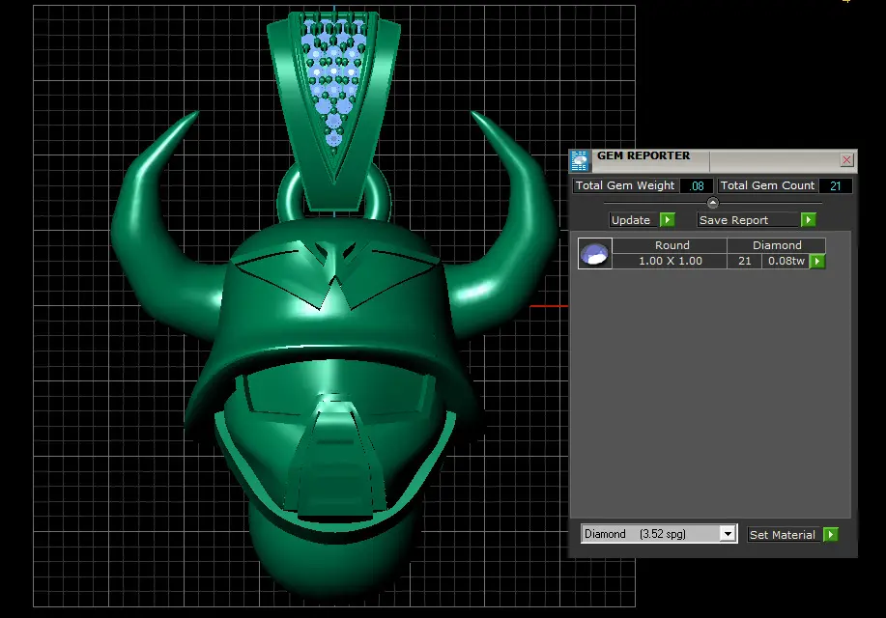This screenshot has height=618, width=886.
Task: Click the 'Total Gem Count' label
Action: point(767,185)
